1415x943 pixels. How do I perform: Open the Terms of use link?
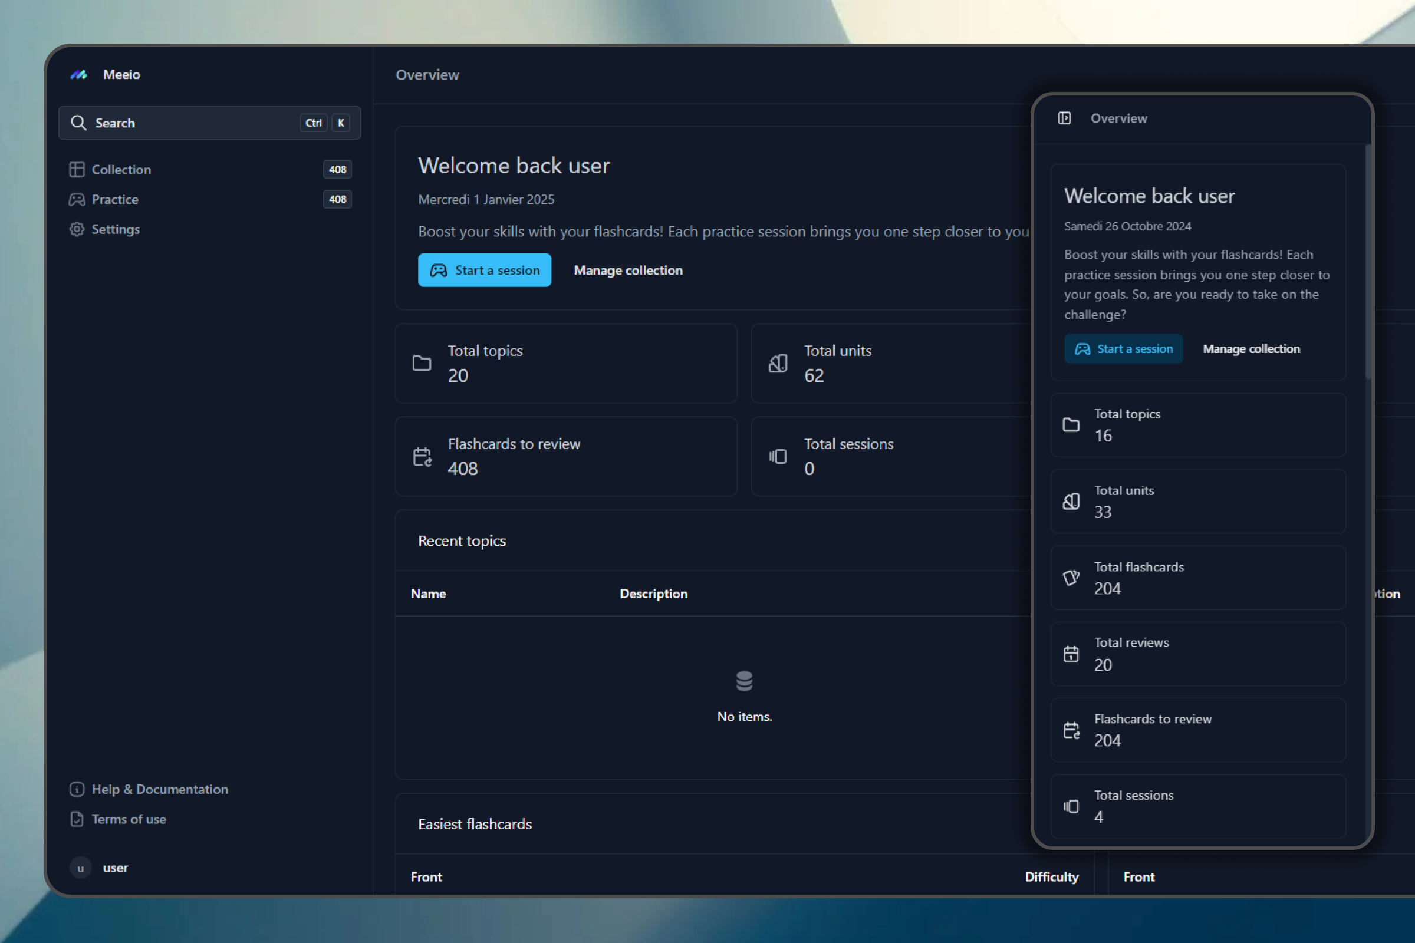point(129,819)
